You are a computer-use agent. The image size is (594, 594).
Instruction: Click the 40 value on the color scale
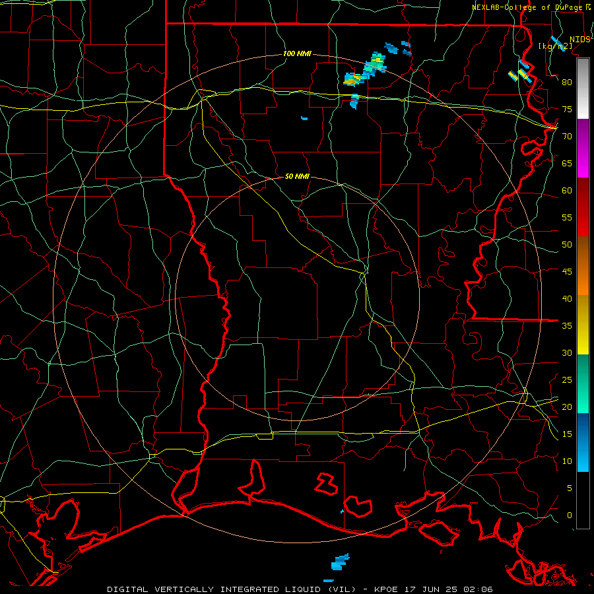coord(567,299)
